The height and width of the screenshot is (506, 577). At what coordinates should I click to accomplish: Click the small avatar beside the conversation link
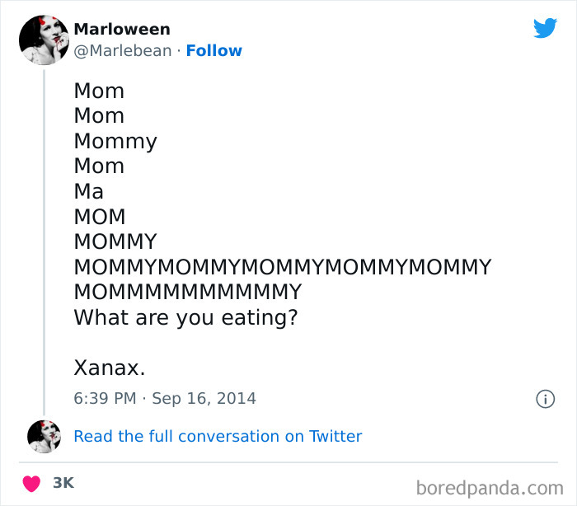(x=44, y=436)
